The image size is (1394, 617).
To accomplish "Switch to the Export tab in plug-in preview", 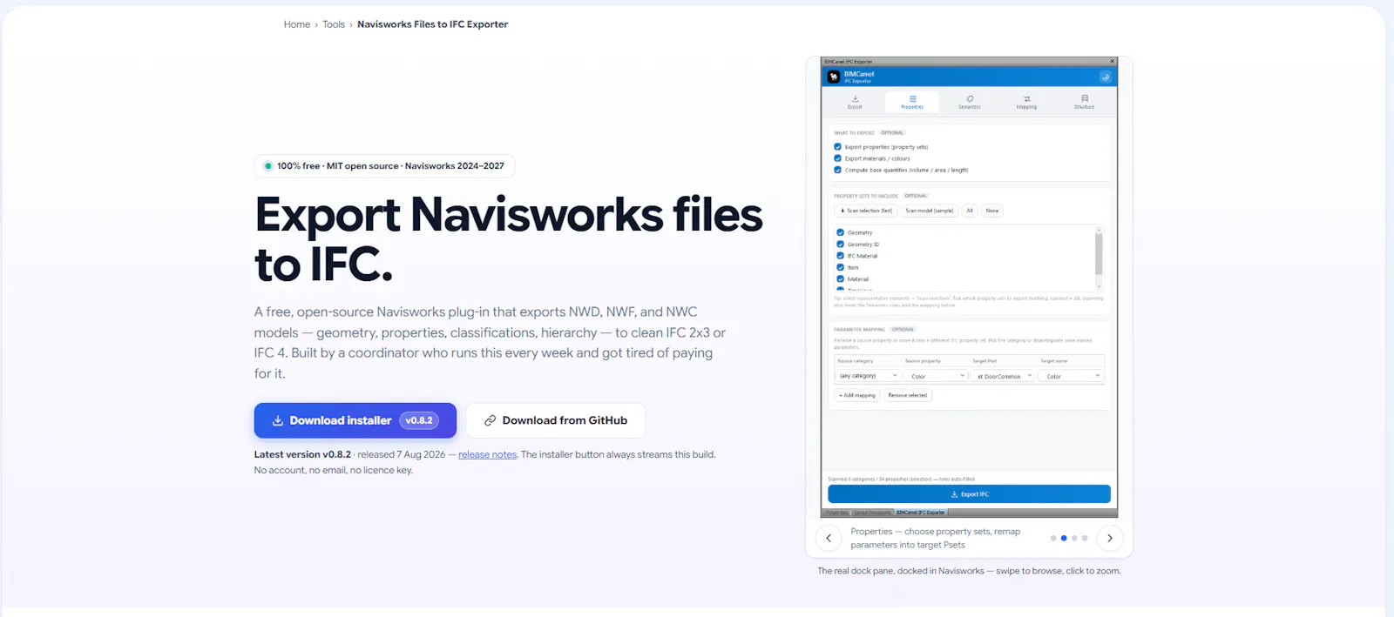I will click(855, 102).
